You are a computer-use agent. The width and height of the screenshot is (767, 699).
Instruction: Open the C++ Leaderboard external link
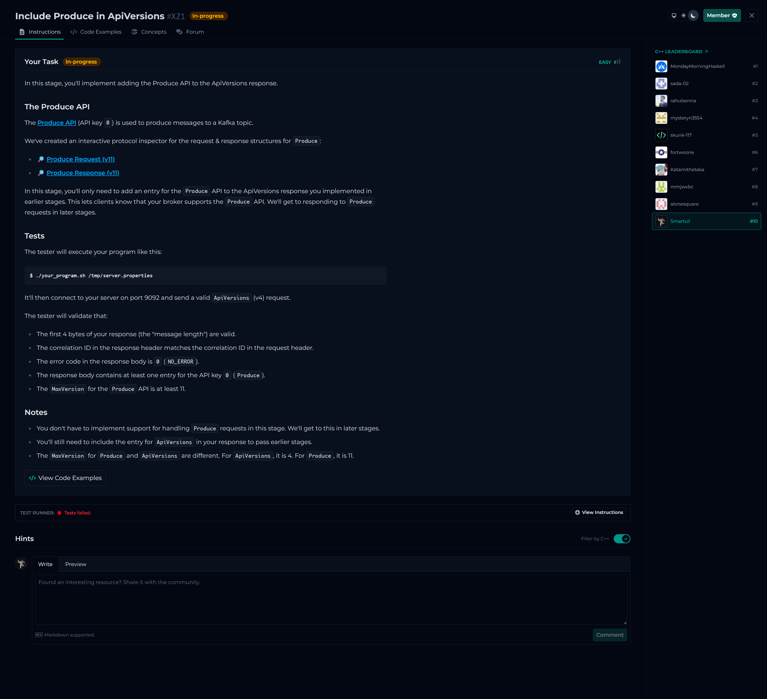point(681,52)
